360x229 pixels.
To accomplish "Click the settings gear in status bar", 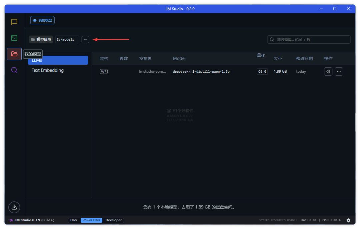I will point(348,220).
